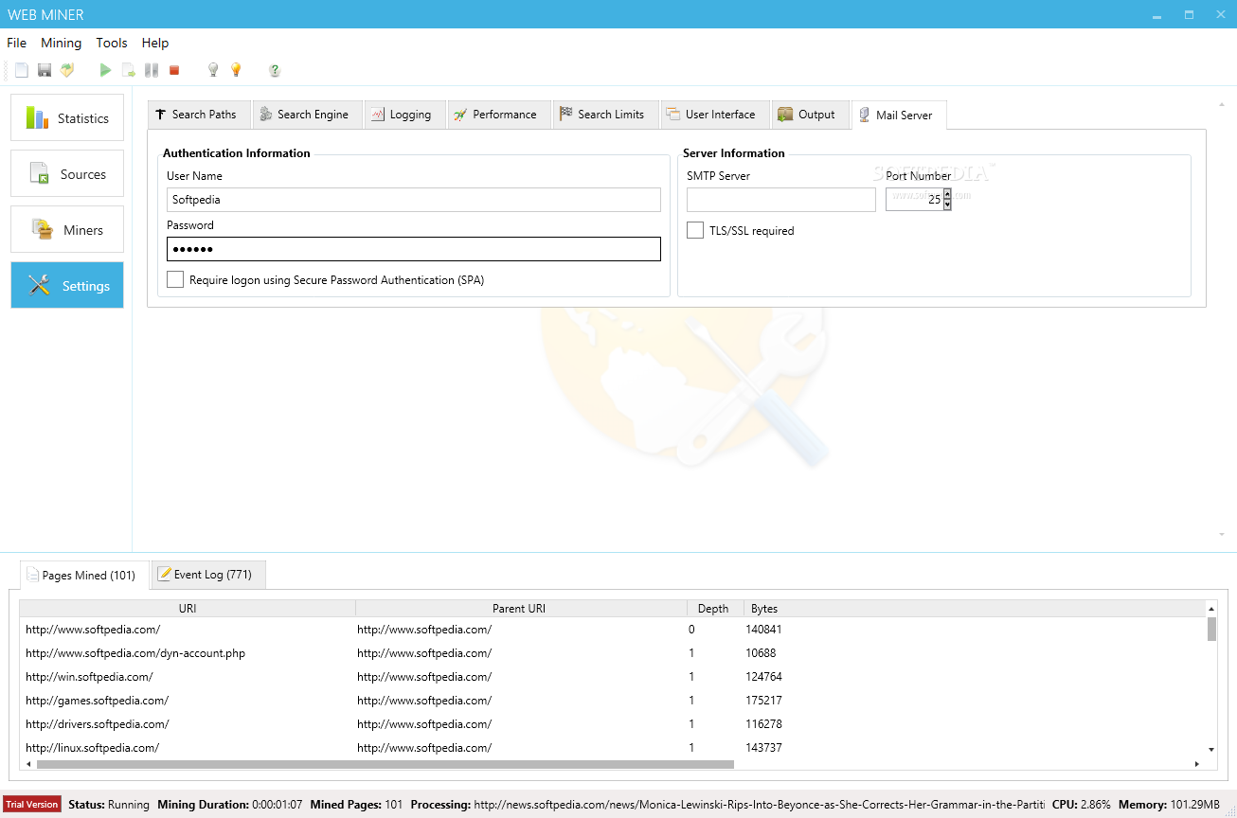1237x818 pixels.
Task: Enable the TLS/SSL required checkbox
Action: click(x=695, y=230)
